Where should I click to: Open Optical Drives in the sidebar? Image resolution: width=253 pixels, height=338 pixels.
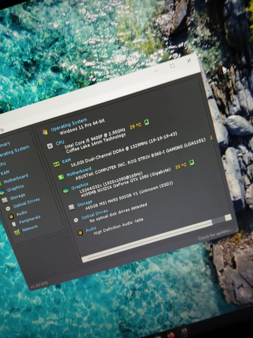[x=27, y=203]
